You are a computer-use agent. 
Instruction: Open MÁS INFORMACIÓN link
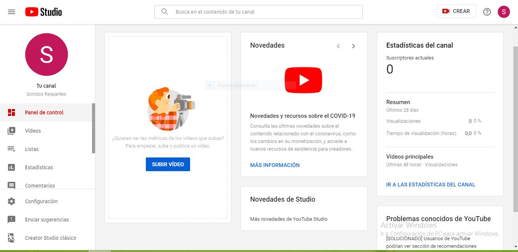click(x=275, y=165)
